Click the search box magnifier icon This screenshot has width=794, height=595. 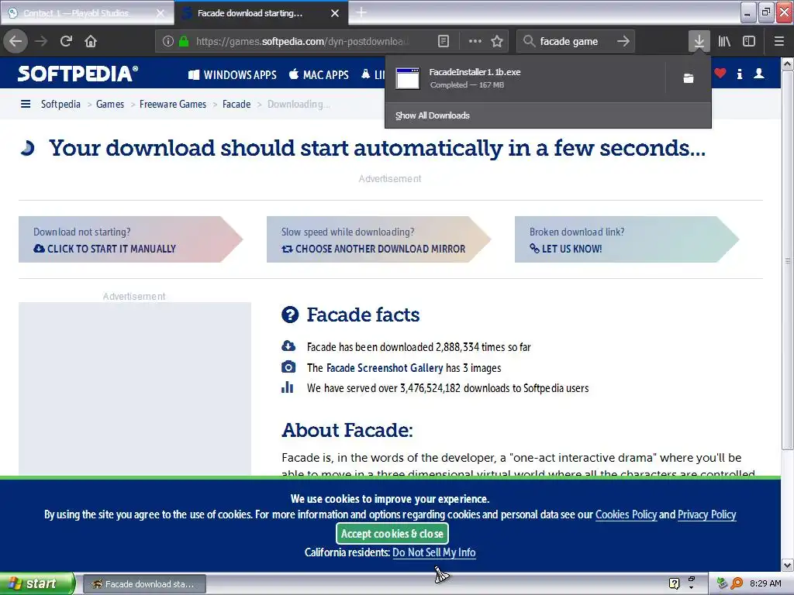529,41
